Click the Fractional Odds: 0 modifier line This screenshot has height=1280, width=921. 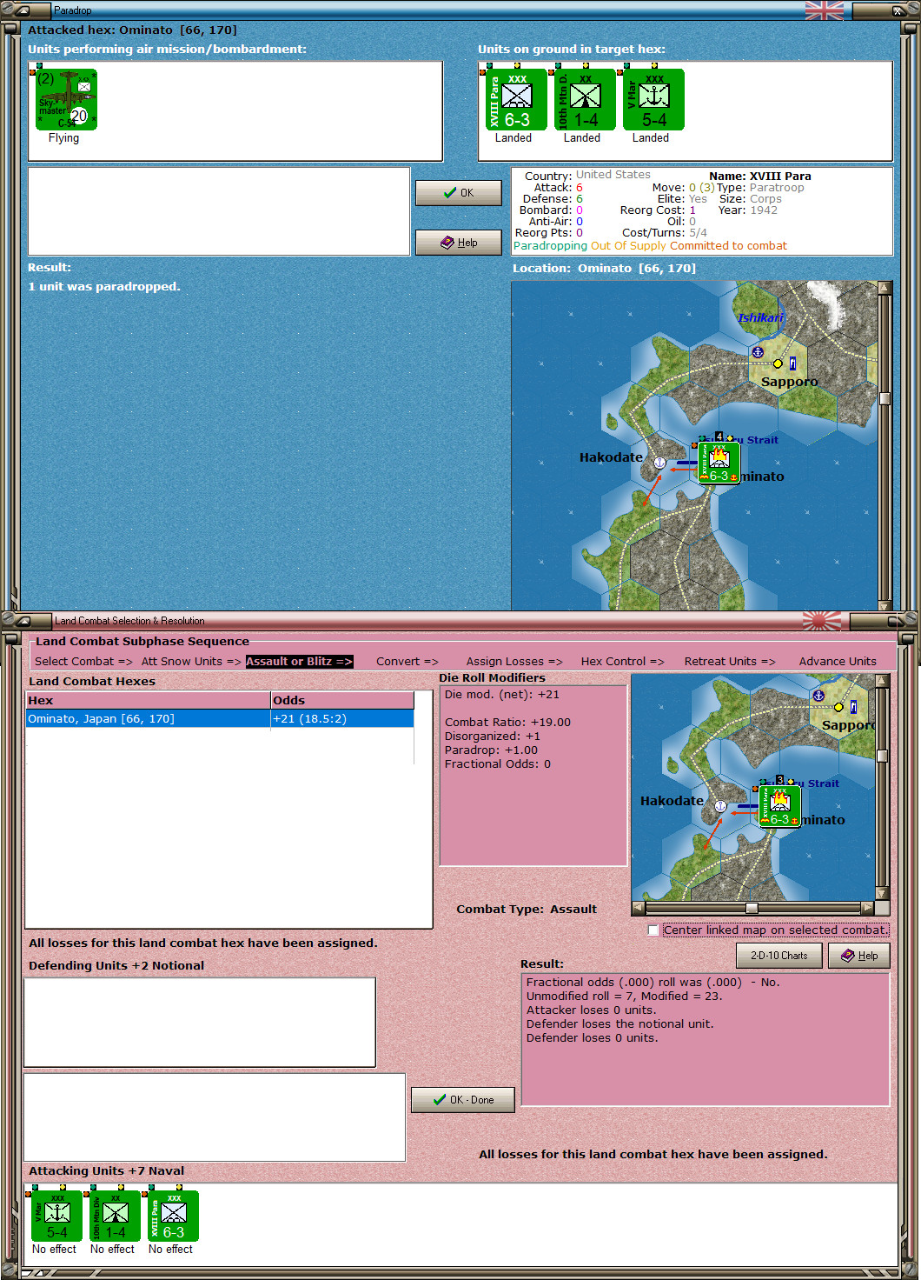[x=498, y=764]
